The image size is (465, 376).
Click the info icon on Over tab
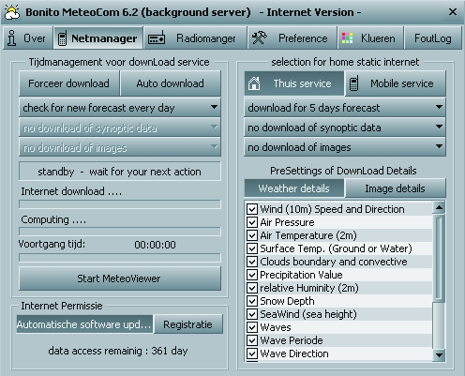point(12,38)
